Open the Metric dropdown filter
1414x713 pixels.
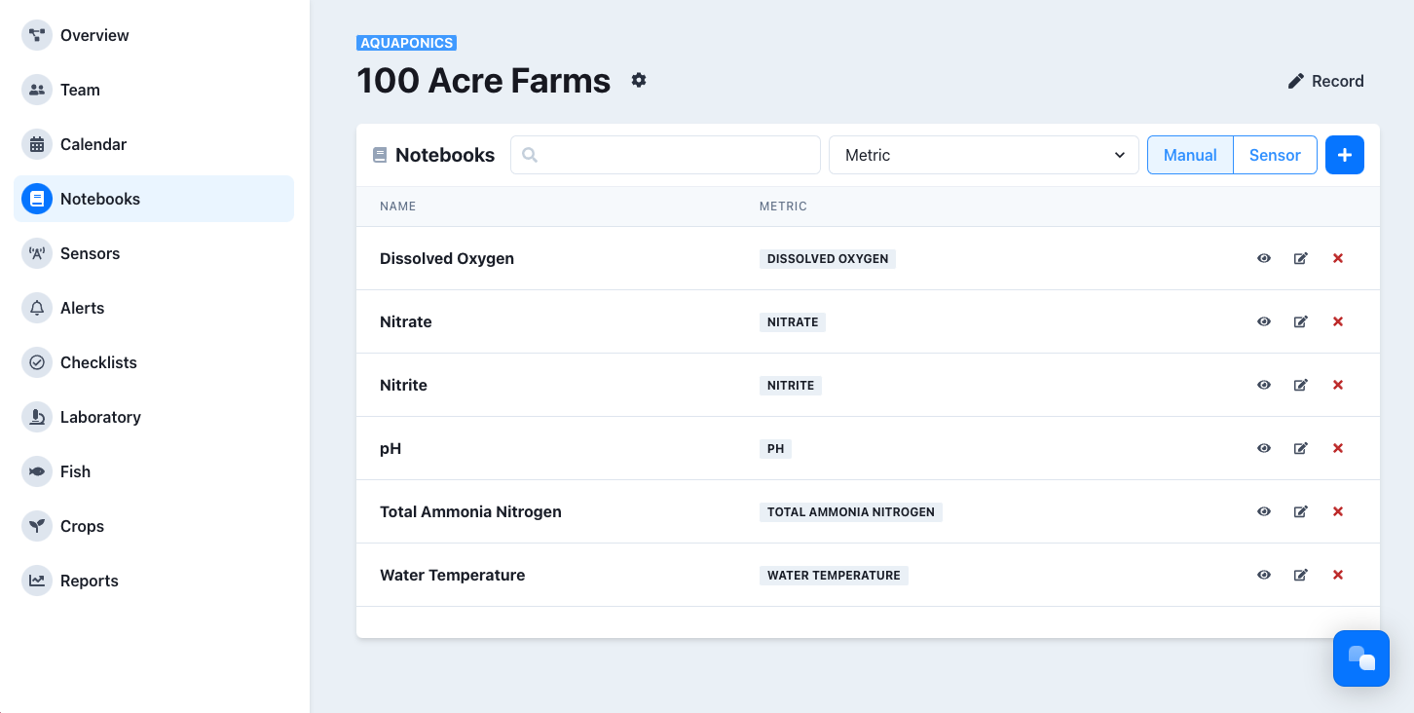[x=984, y=155]
